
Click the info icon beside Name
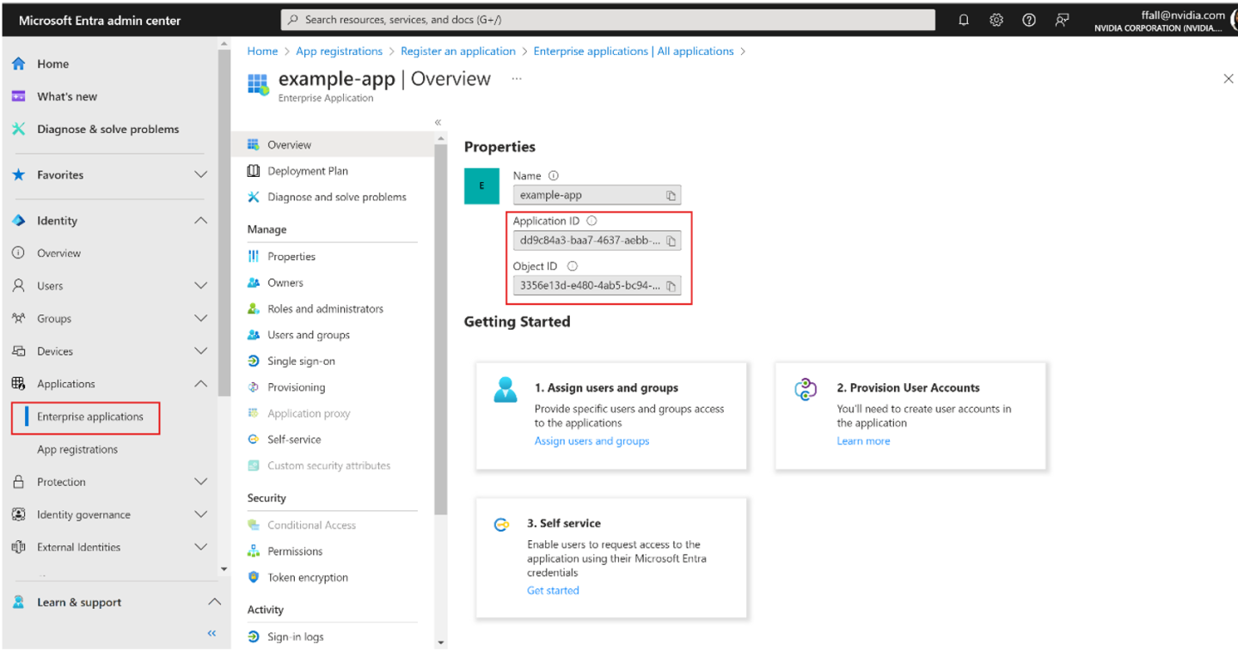[554, 175]
